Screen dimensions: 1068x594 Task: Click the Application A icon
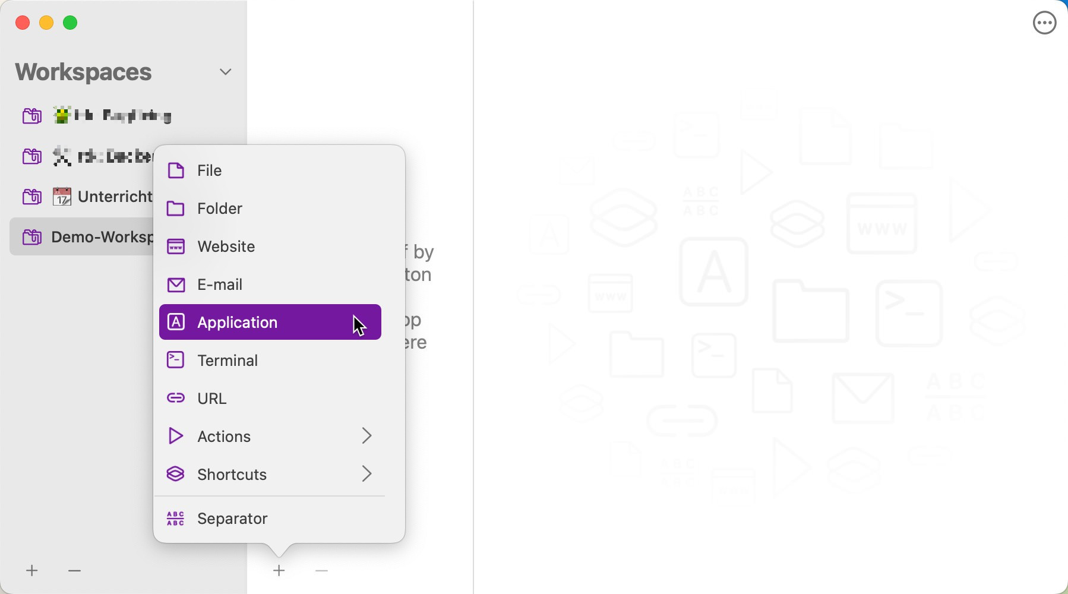click(x=176, y=322)
